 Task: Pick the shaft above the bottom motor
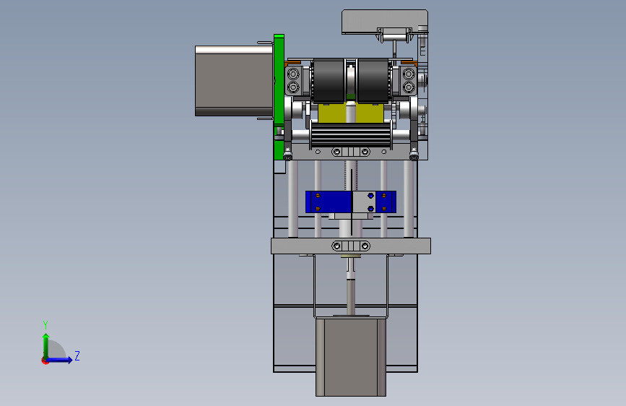[x=351, y=297]
